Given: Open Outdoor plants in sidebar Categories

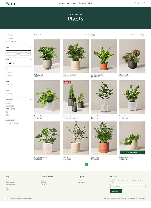Looking at the screenshot, I should [x=10, y=109].
